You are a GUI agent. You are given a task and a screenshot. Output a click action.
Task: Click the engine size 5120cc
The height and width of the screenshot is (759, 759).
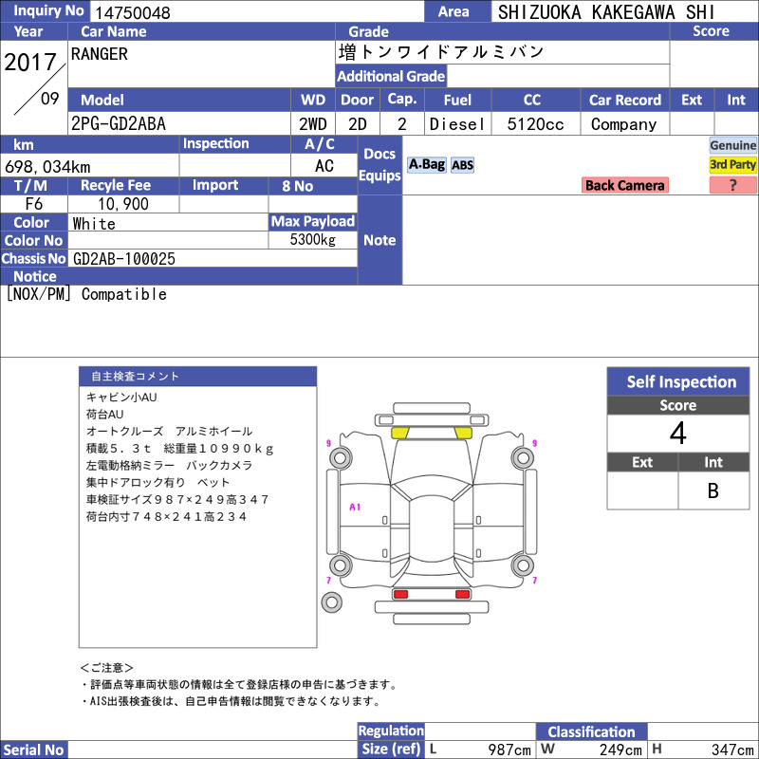(x=535, y=124)
